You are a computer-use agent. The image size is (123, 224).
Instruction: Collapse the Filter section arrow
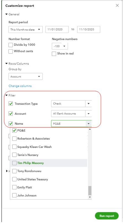tap(6, 95)
